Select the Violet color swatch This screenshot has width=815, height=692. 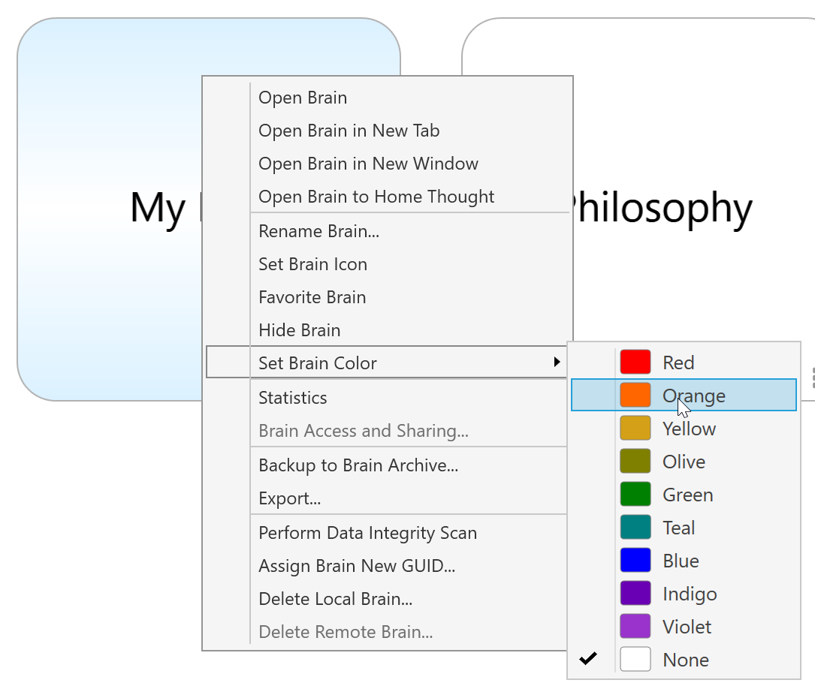click(635, 627)
